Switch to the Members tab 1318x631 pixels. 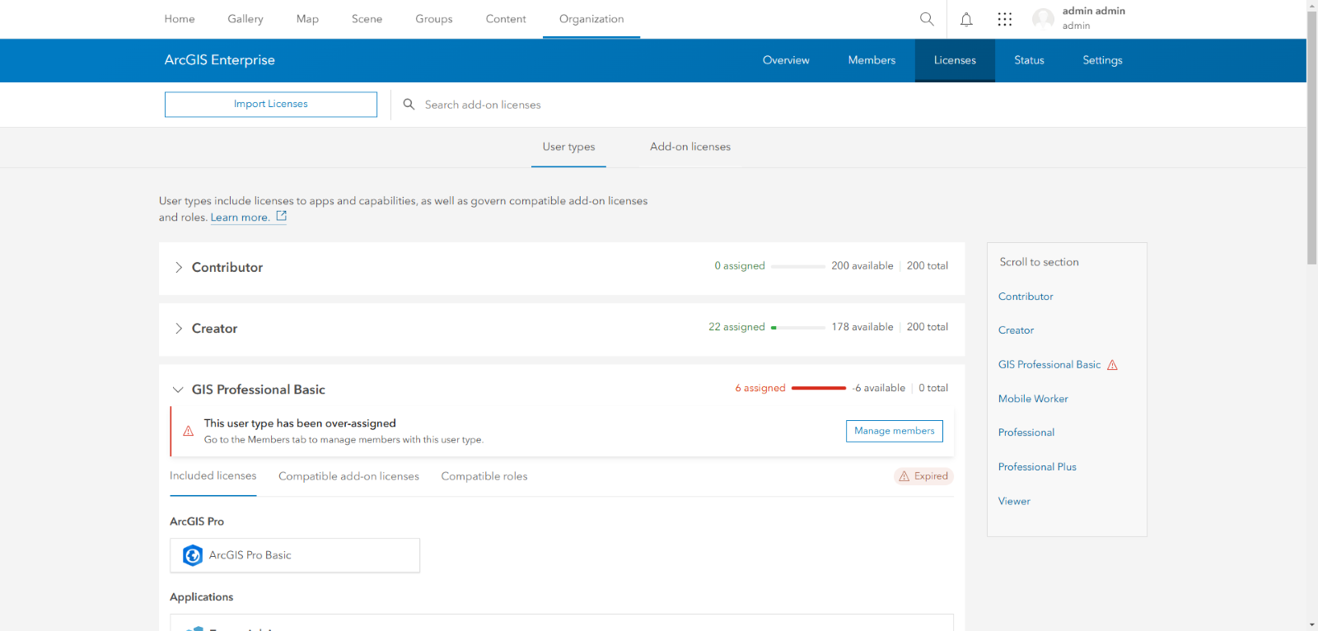pyautogui.click(x=872, y=60)
